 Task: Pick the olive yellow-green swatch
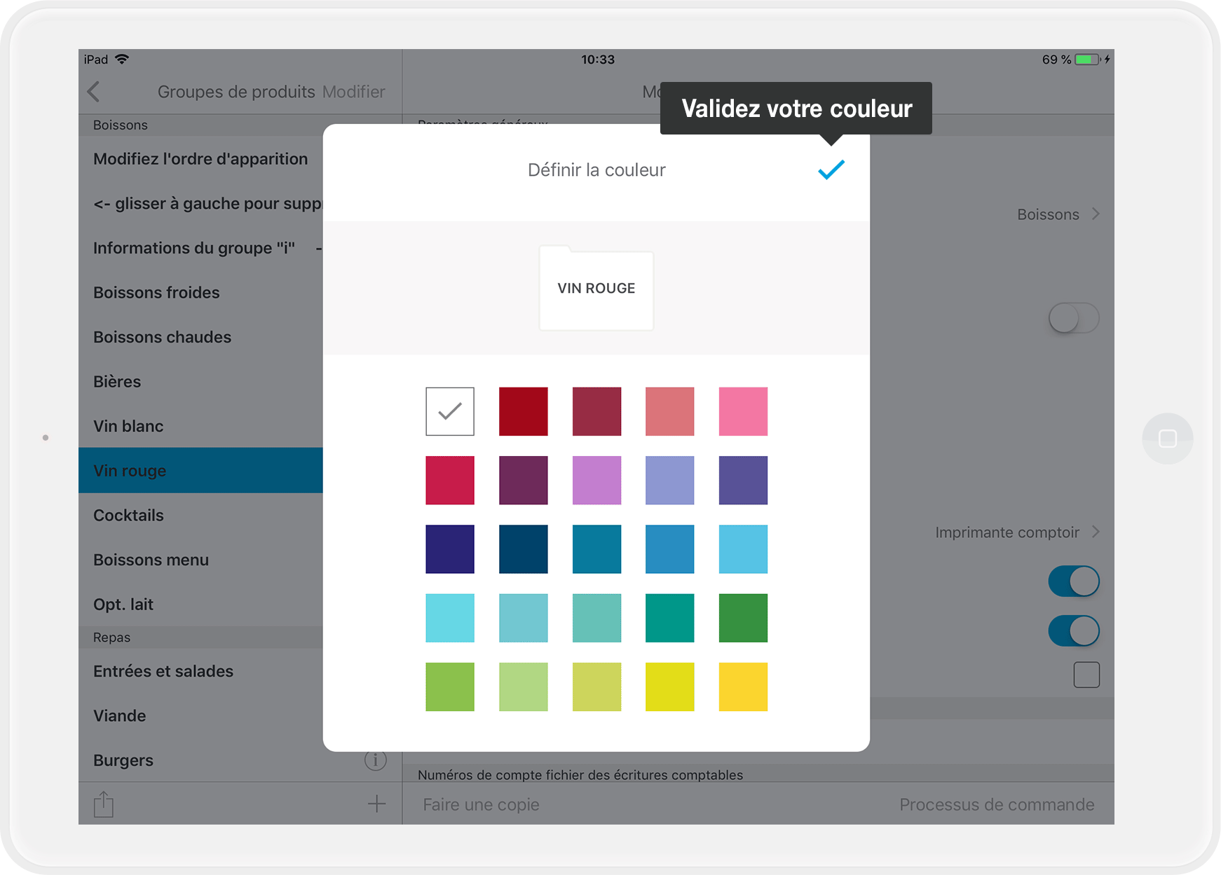tap(596, 687)
